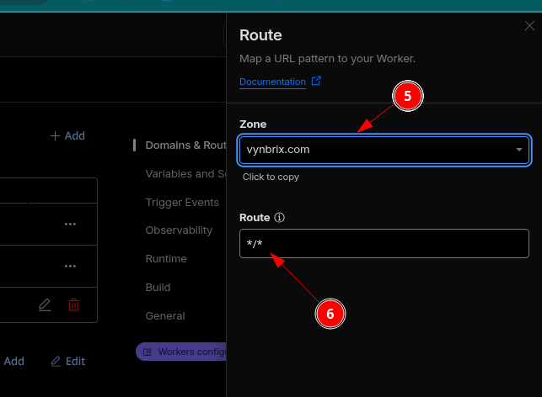Click the pencil edit icon in table row
Image resolution: width=542 pixels, height=397 pixels.
(45, 305)
